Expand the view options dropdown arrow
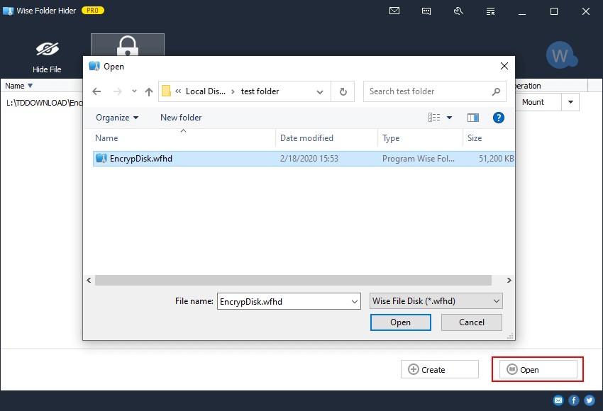The image size is (603, 411). coord(449,118)
